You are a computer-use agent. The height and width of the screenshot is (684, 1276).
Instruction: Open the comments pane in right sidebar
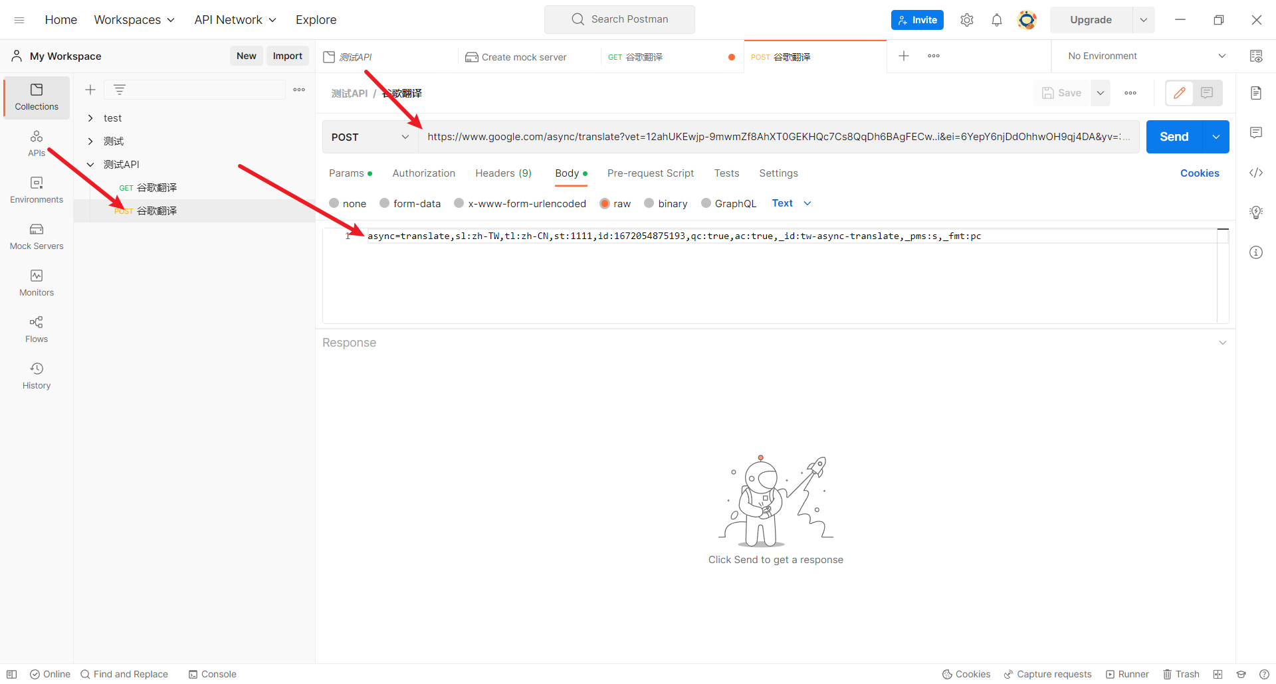coord(1256,133)
